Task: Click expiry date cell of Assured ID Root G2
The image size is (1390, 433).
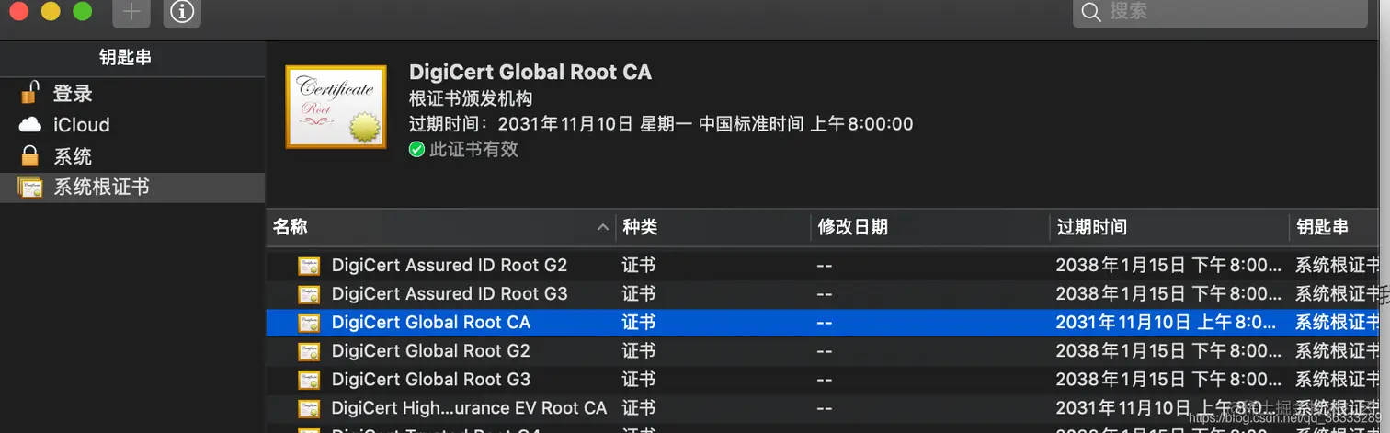Action: (1168, 266)
